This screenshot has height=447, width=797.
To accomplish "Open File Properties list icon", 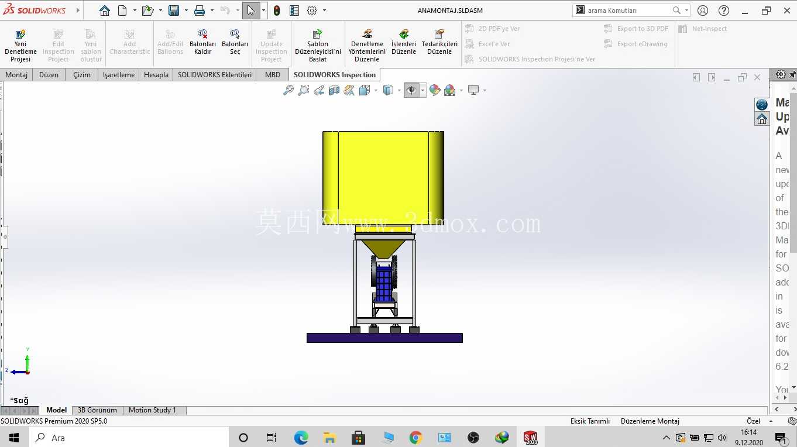I will [x=294, y=11].
